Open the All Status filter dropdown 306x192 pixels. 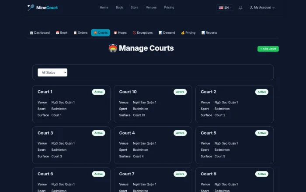coord(52,72)
